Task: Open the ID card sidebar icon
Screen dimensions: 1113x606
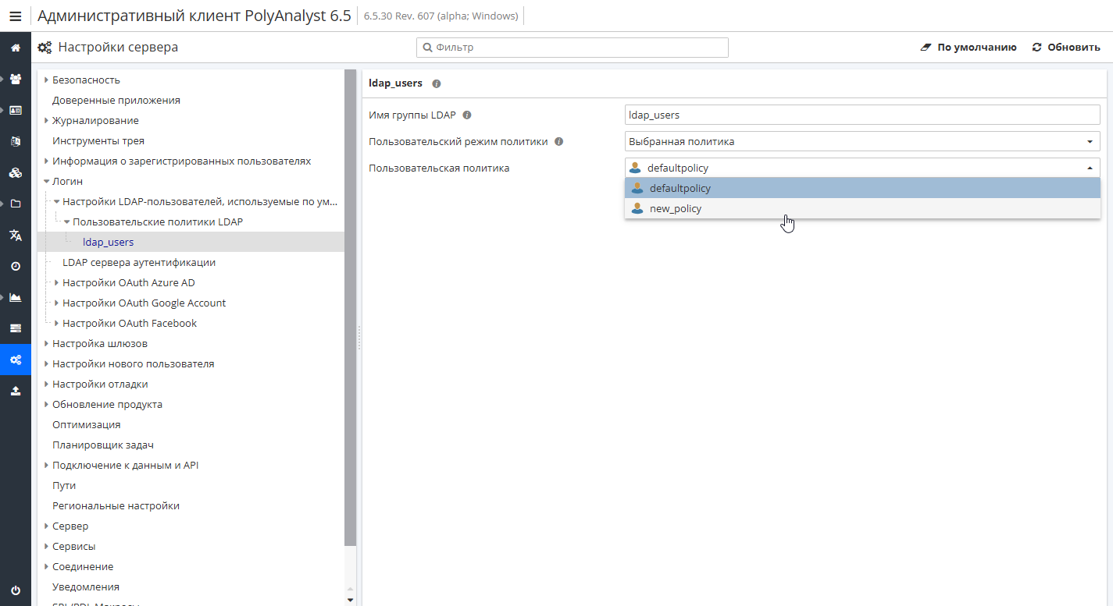Action: [x=16, y=110]
